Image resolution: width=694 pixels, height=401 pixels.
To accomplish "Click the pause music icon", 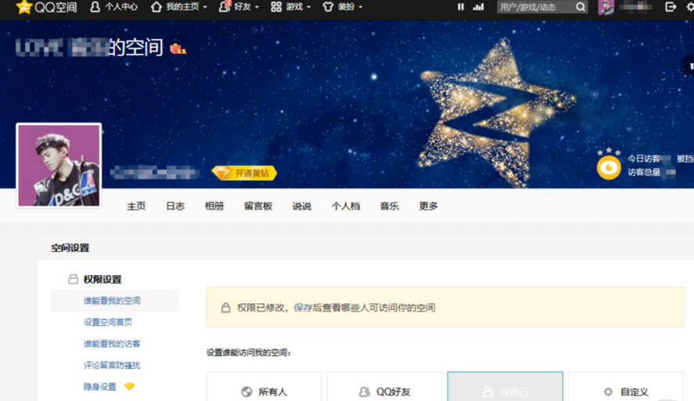I will pyautogui.click(x=460, y=7).
